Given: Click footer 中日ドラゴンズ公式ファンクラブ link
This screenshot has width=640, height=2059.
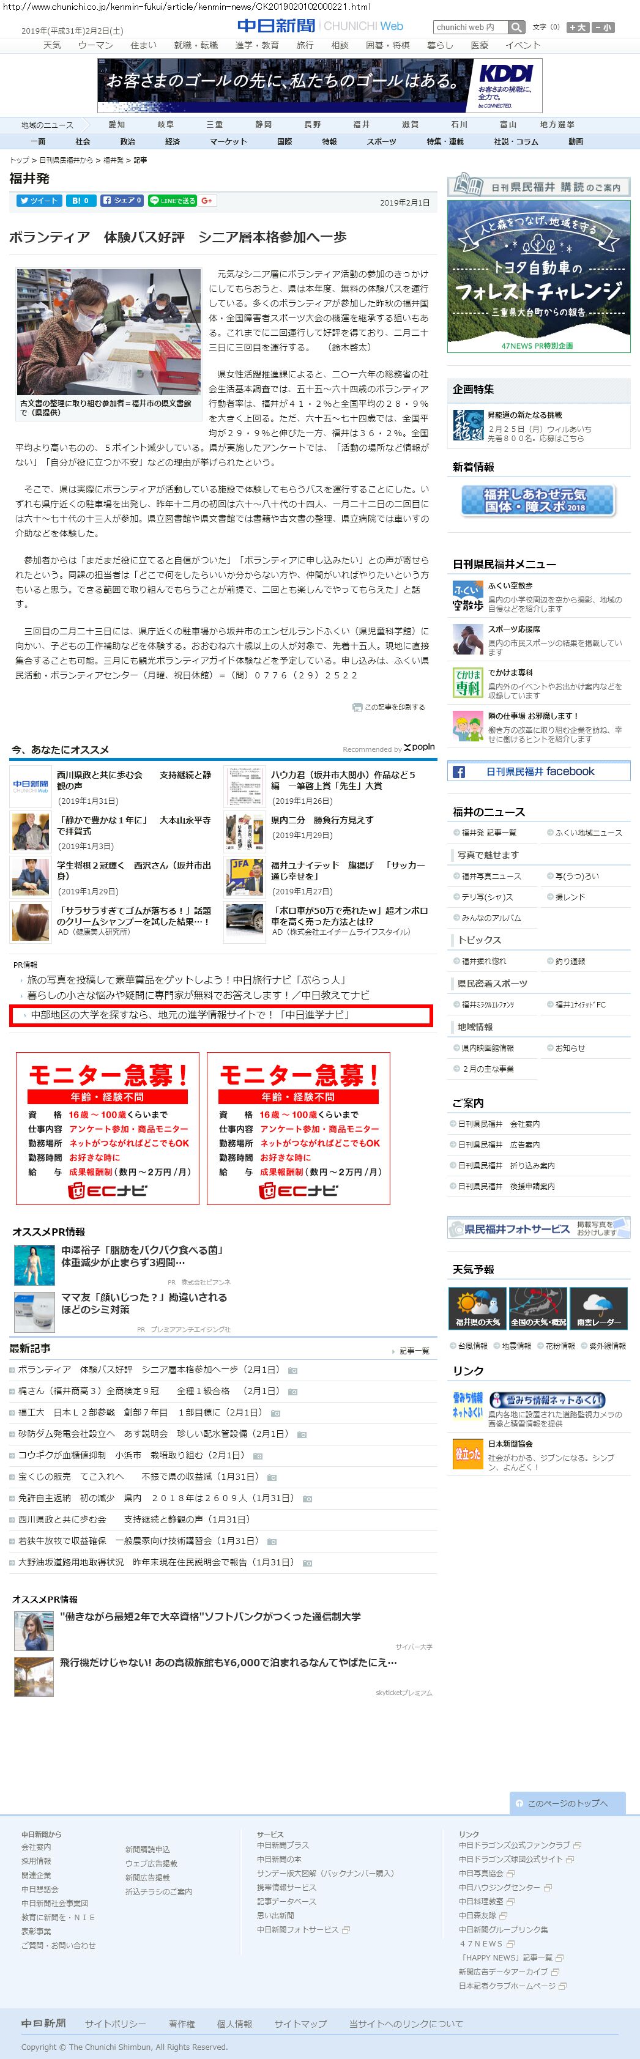Looking at the screenshot, I should pos(515,1846).
